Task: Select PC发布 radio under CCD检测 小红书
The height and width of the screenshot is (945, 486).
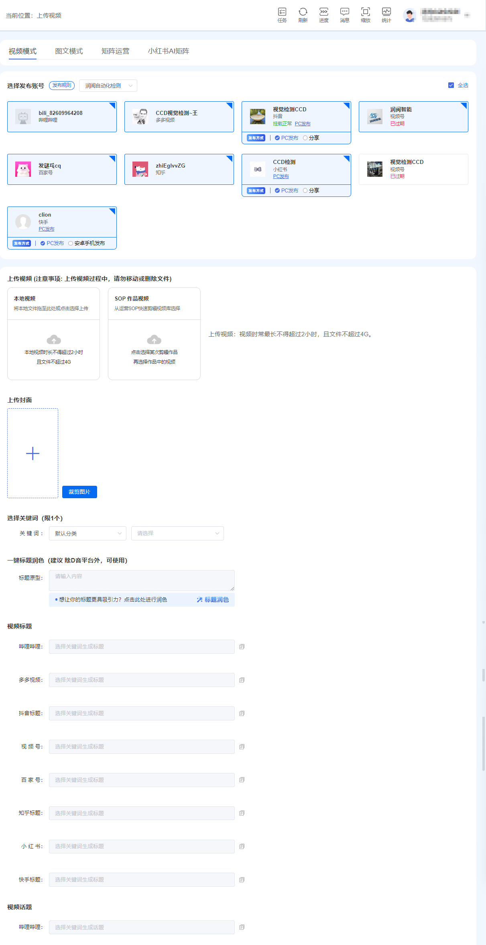Action: point(277,190)
